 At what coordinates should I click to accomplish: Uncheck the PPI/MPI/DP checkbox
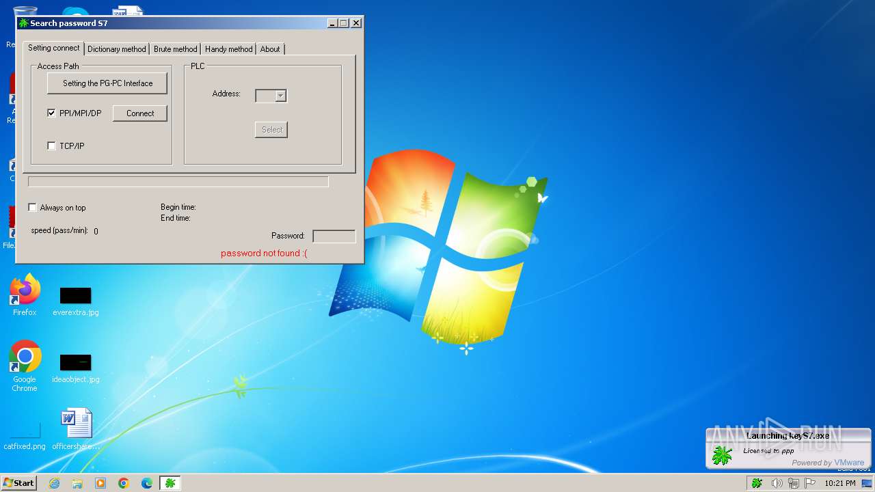51,113
